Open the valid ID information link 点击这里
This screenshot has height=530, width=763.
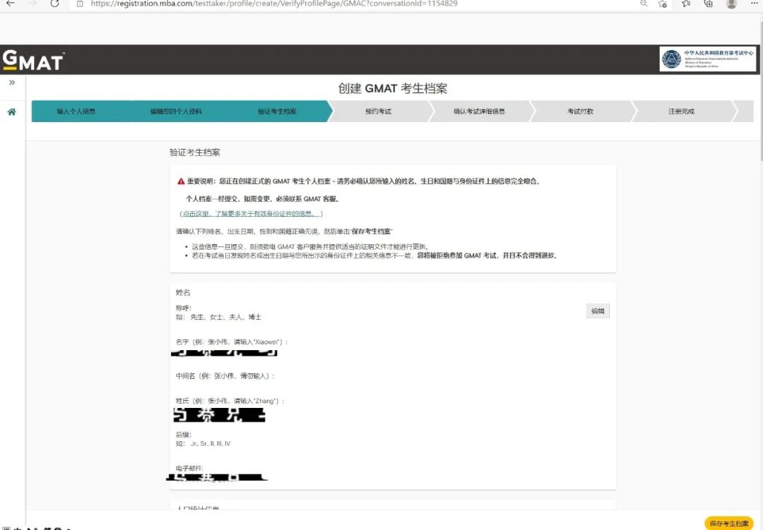click(x=251, y=213)
